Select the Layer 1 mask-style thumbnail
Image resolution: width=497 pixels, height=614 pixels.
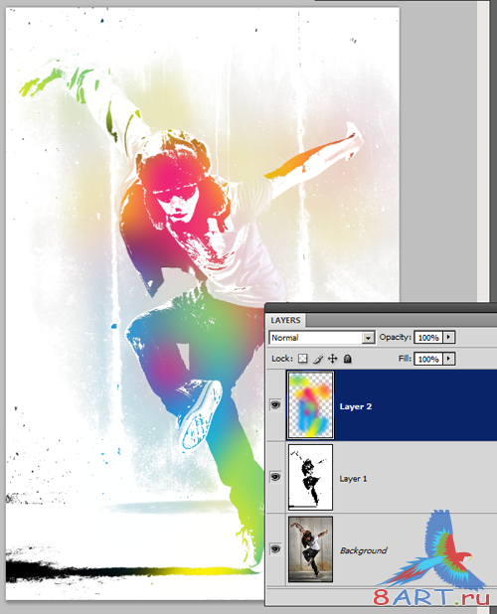coord(310,477)
